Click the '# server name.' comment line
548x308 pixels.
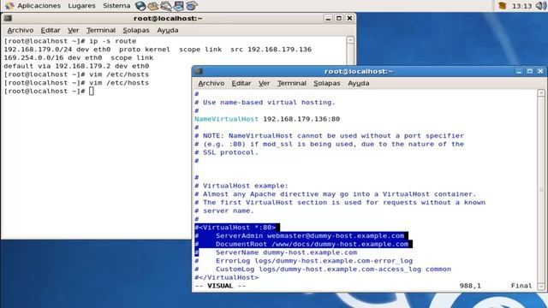pos(224,211)
